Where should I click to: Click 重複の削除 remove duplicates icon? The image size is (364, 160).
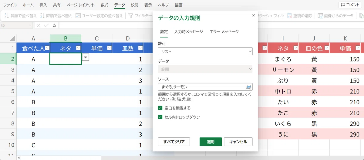point(290,16)
